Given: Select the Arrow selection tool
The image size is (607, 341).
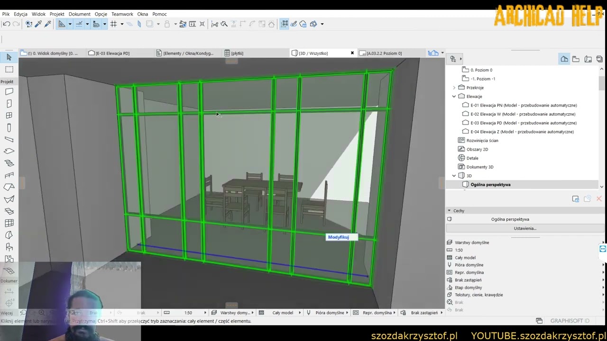Looking at the screenshot, I should click(x=9, y=57).
